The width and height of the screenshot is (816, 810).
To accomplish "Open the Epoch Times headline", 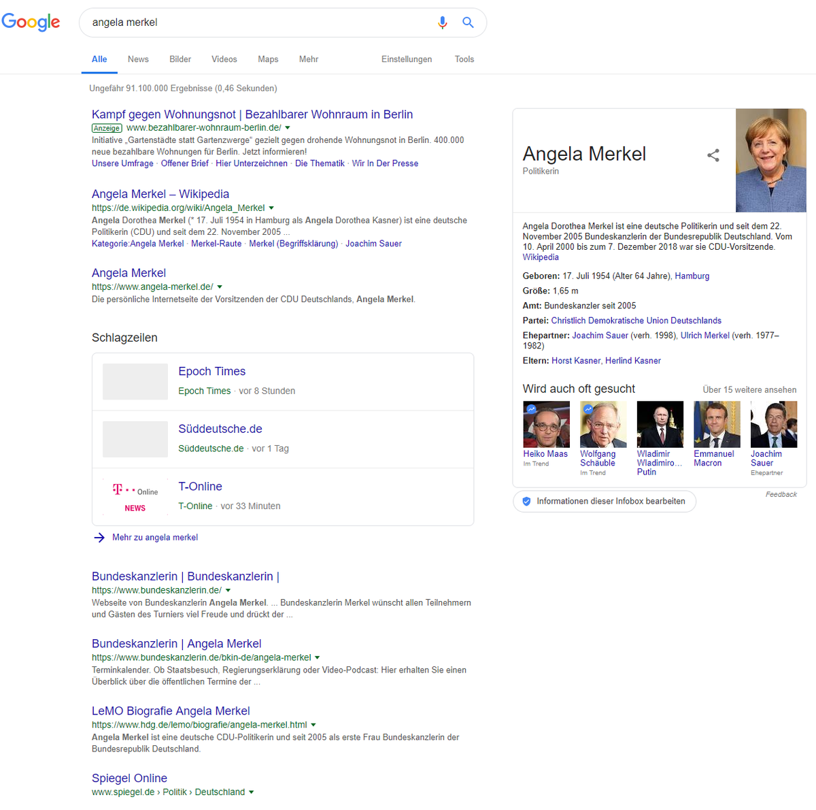I will click(212, 371).
